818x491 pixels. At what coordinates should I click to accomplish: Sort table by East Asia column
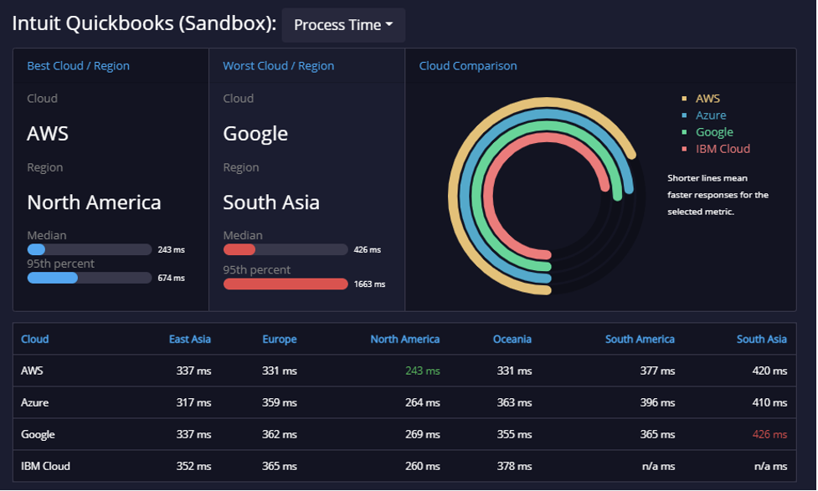tap(190, 340)
